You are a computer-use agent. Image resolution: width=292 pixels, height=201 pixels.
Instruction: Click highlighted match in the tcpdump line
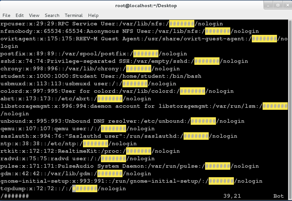tap(85, 189)
